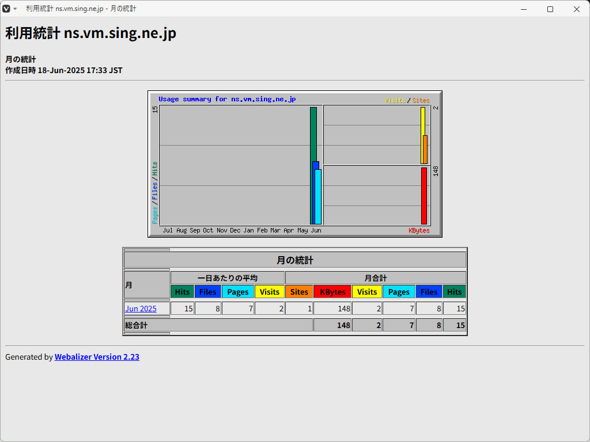This screenshot has width=590, height=442.
Task: Click the daily average Pages value 7
Action: [238, 308]
